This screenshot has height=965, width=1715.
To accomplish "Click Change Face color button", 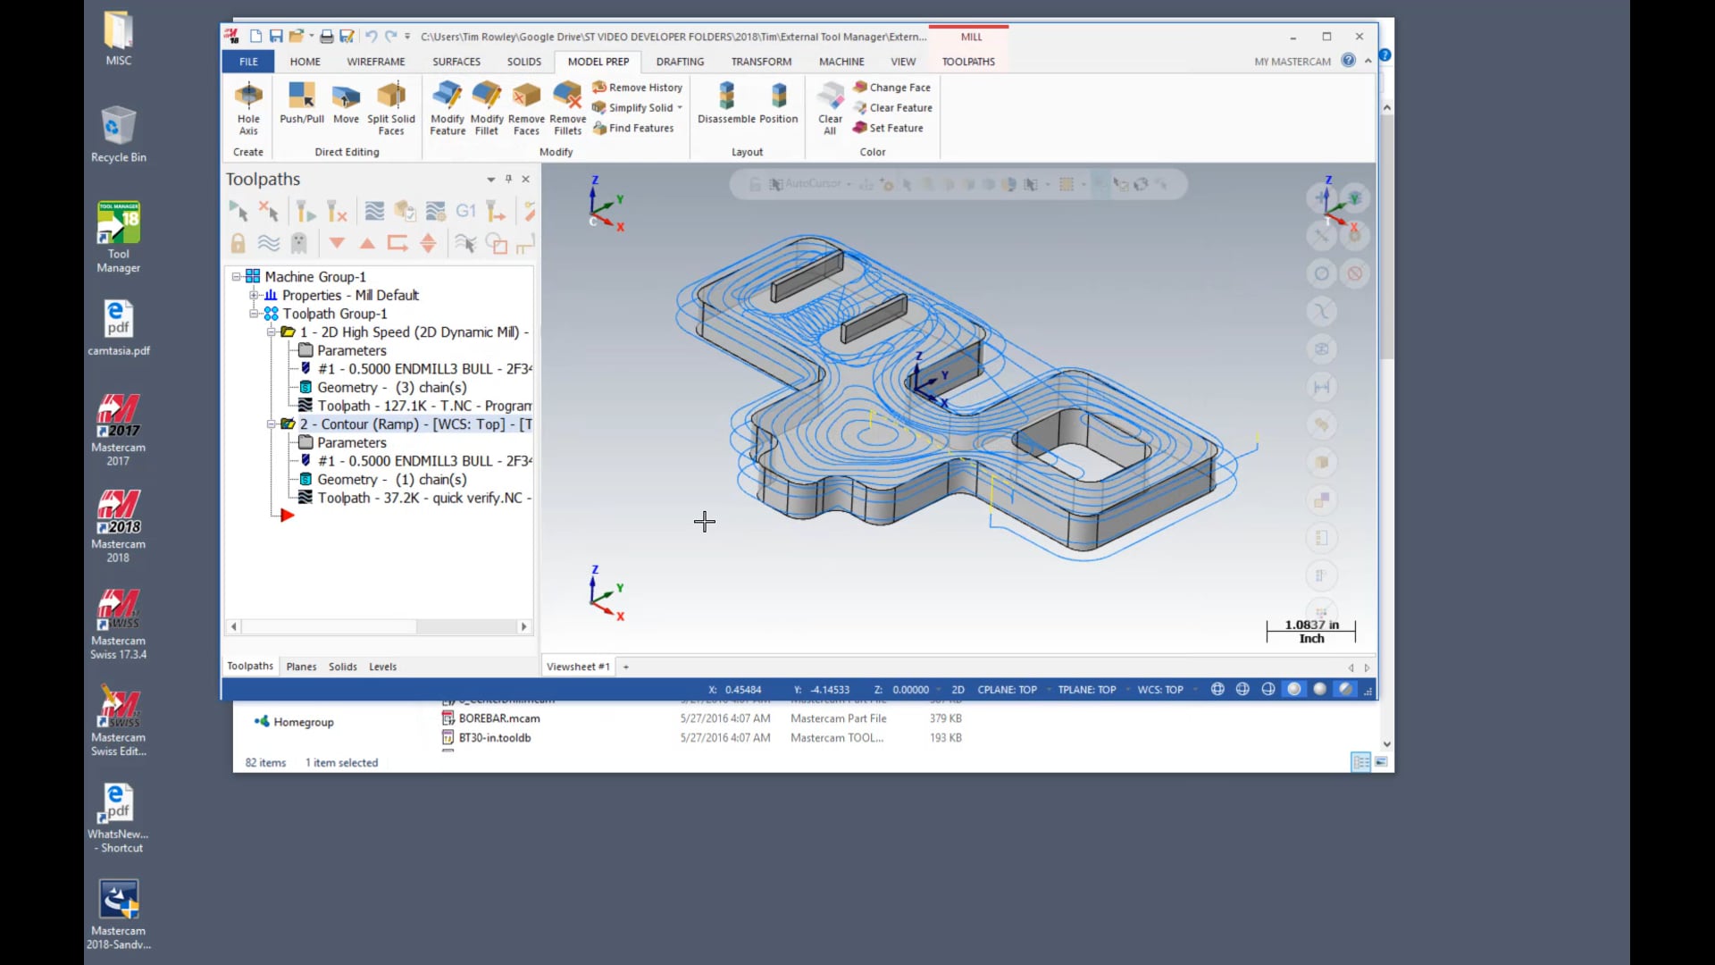I will tap(891, 88).
